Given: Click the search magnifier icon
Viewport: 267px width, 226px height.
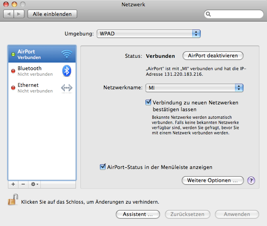Looking at the screenshot, I should tap(208, 14).
